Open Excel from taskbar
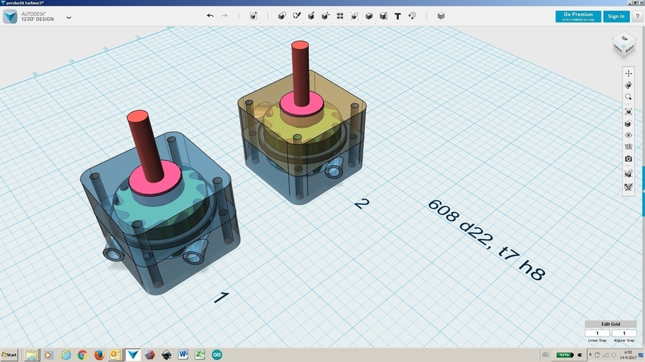Viewport: 645px width, 362px height. [200, 355]
